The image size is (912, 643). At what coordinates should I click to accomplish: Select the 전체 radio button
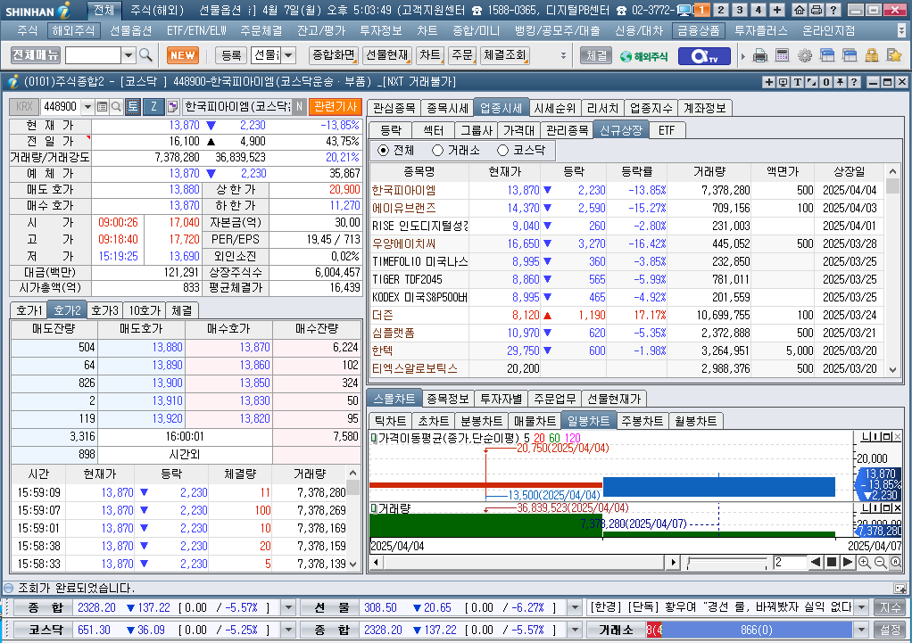tap(384, 151)
